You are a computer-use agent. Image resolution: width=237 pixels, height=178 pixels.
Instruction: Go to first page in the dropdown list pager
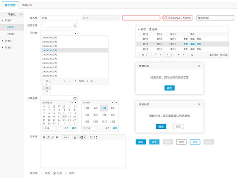pos(65,81)
